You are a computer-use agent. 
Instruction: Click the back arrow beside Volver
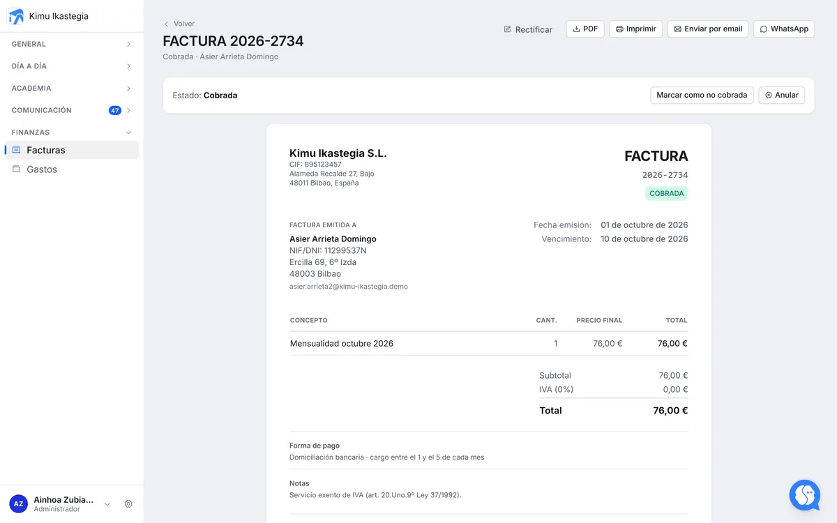click(x=166, y=24)
